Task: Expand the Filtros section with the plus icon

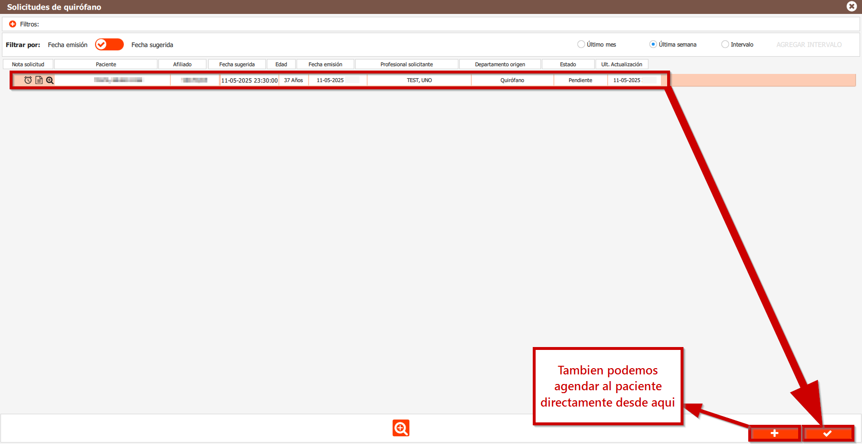Action: click(x=12, y=24)
